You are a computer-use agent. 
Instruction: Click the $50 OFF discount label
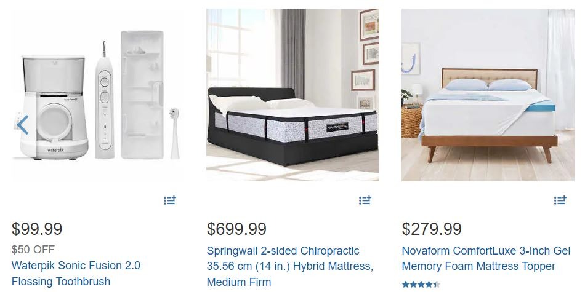click(x=33, y=249)
